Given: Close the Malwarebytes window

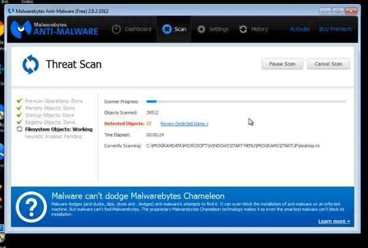Looking at the screenshot, I should click(351, 11).
